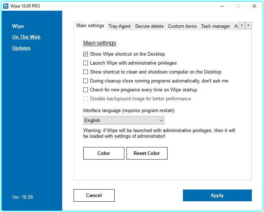The height and width of the screenshot is (212, 264).
Task: Close the Wipe window
Action: click(254, 6)
